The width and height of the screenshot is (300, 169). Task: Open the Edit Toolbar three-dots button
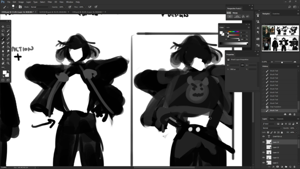pos(3,67)
